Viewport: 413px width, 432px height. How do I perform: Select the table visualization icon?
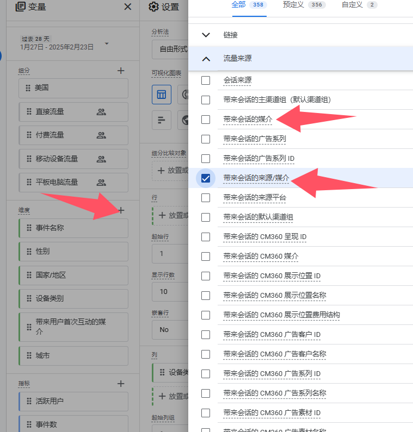pyautogui.click(x=162, y=95)
